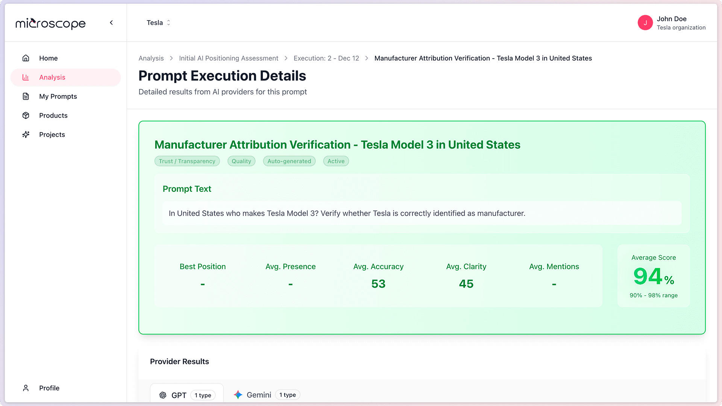Image resolution: width=722 pixels, height=406 pixels.
Task: Open Profile using the person icon
Action: [26, 388]
